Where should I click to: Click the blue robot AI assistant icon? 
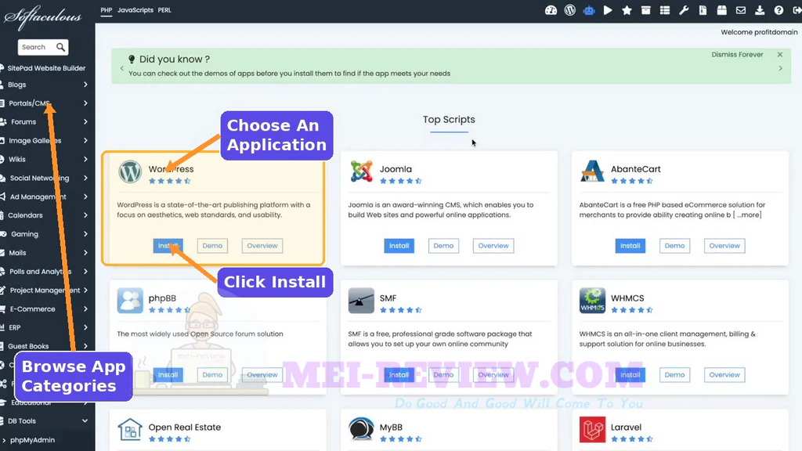(x=589, y=10)
